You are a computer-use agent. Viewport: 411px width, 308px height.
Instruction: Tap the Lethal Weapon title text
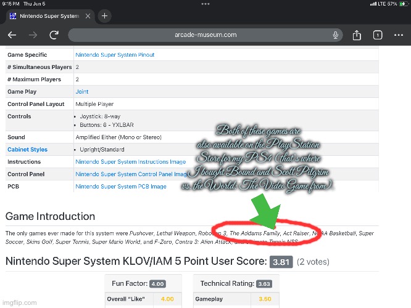176,233
